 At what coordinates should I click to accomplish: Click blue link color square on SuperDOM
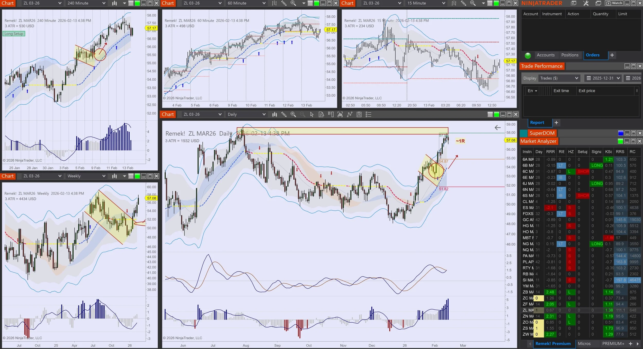pyautogui.click(x=621, y=133)
